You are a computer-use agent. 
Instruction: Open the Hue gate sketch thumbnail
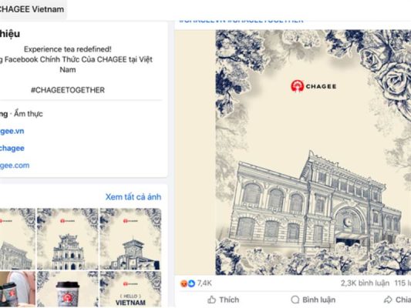click(x=68, y=239)
